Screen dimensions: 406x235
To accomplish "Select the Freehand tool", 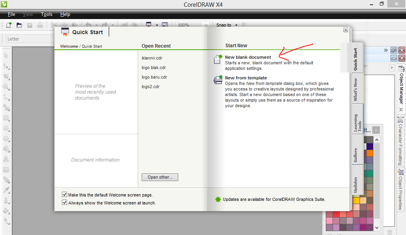I will point(6,97).
